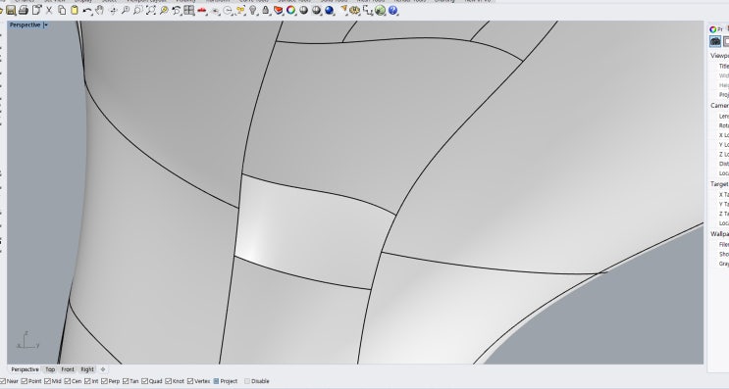The image size is (729, 389).
Task: Click the color wheel Object Properties icon
Action: [x=290, y=10]
